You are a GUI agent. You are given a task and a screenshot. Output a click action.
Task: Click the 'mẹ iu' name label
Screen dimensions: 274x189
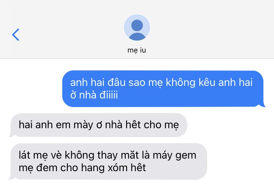click(x=137, y=50)
